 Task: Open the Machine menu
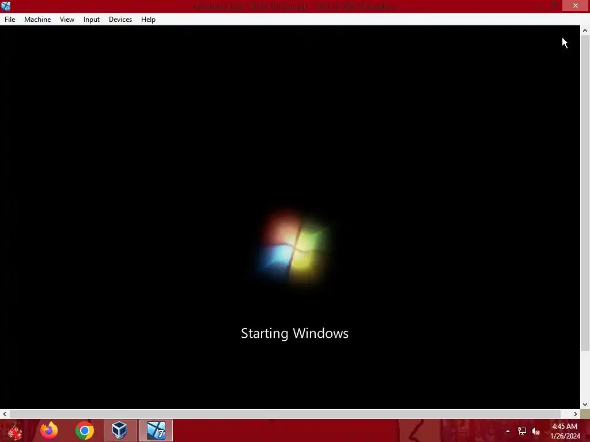click(x=37, y=20)
